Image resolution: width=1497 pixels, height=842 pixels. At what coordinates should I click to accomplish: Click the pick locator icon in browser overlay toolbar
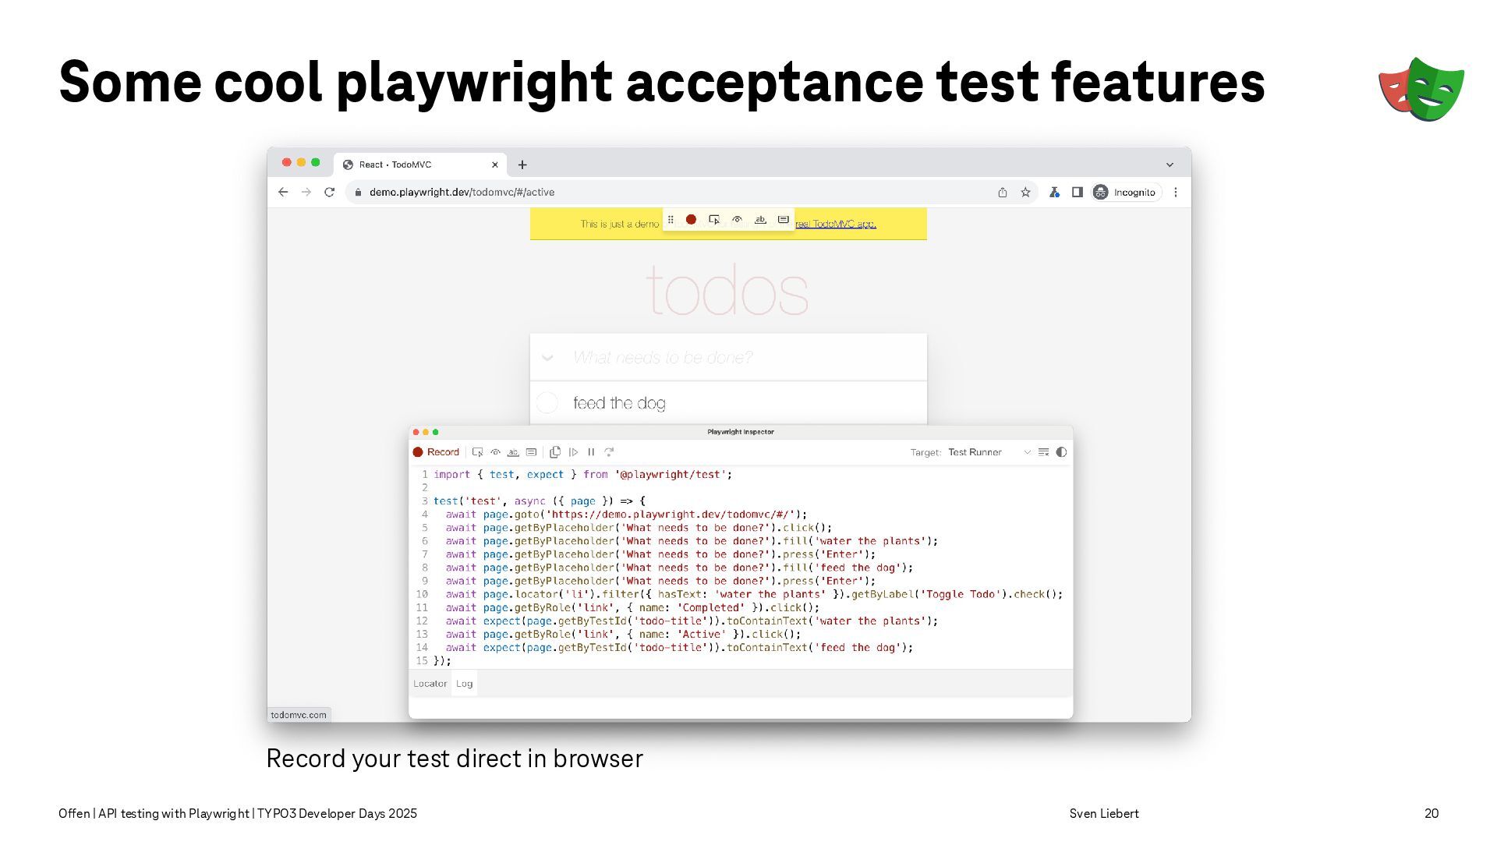tap(714, 220)
